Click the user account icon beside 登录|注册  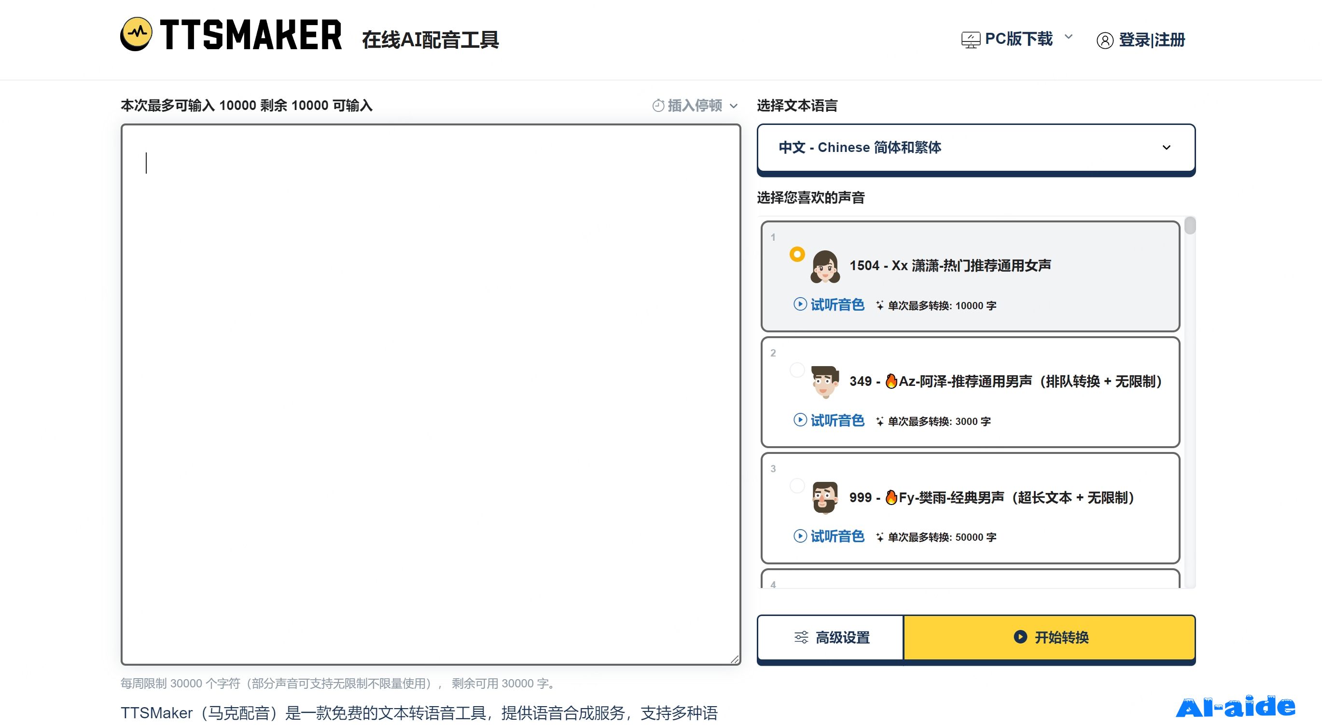pyautogui.click(x=1105, y=41)
